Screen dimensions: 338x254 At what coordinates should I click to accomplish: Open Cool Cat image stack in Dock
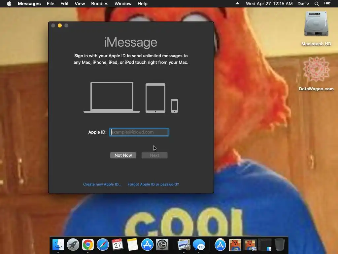pyautogui.click(x=235, y=245)
